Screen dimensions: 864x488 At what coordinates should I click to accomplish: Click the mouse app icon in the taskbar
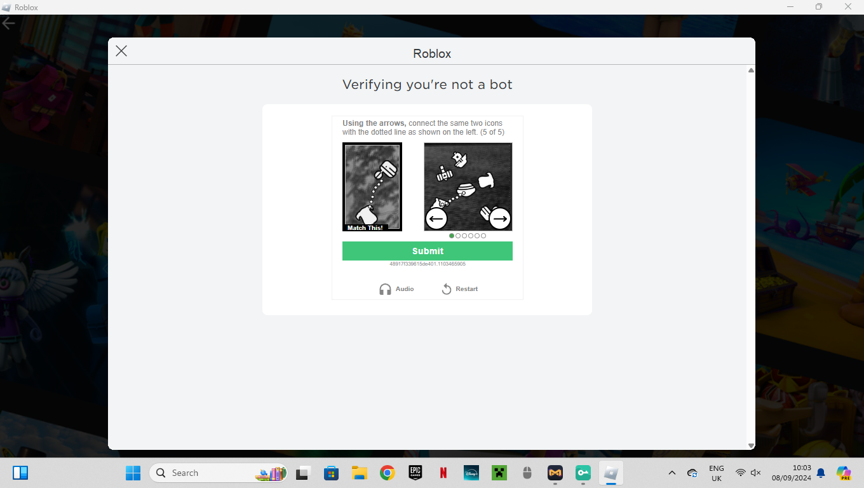pos(527,473)
